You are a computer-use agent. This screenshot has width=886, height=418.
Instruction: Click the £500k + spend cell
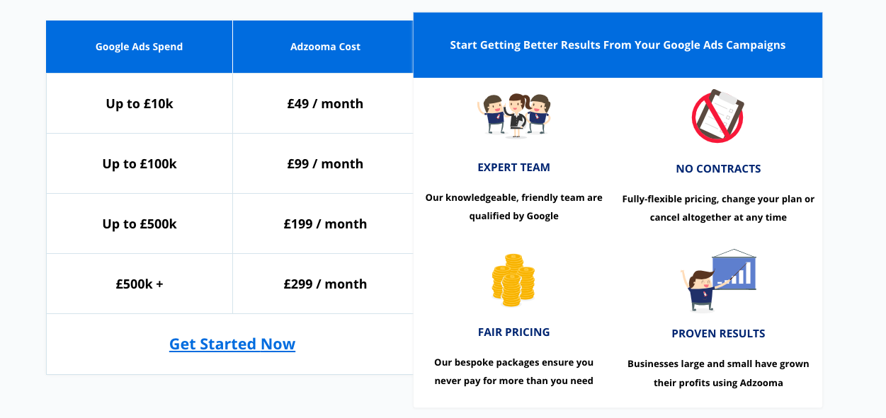pos(139,284)
